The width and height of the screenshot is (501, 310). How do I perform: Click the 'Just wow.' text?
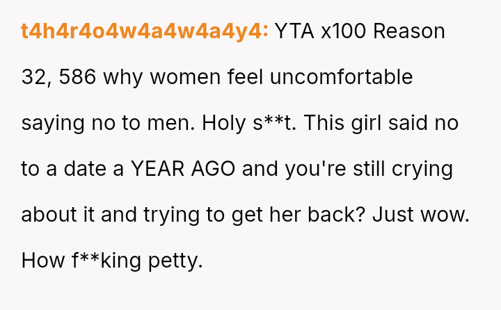[x=420, y=215]
